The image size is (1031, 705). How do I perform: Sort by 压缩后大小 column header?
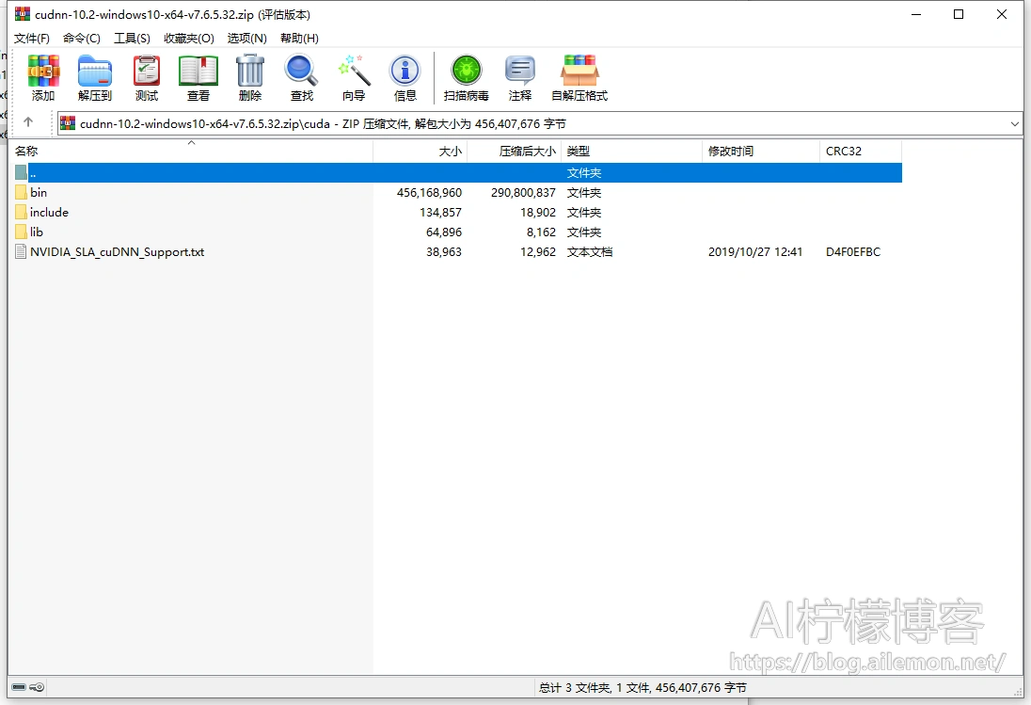point(515,151)
